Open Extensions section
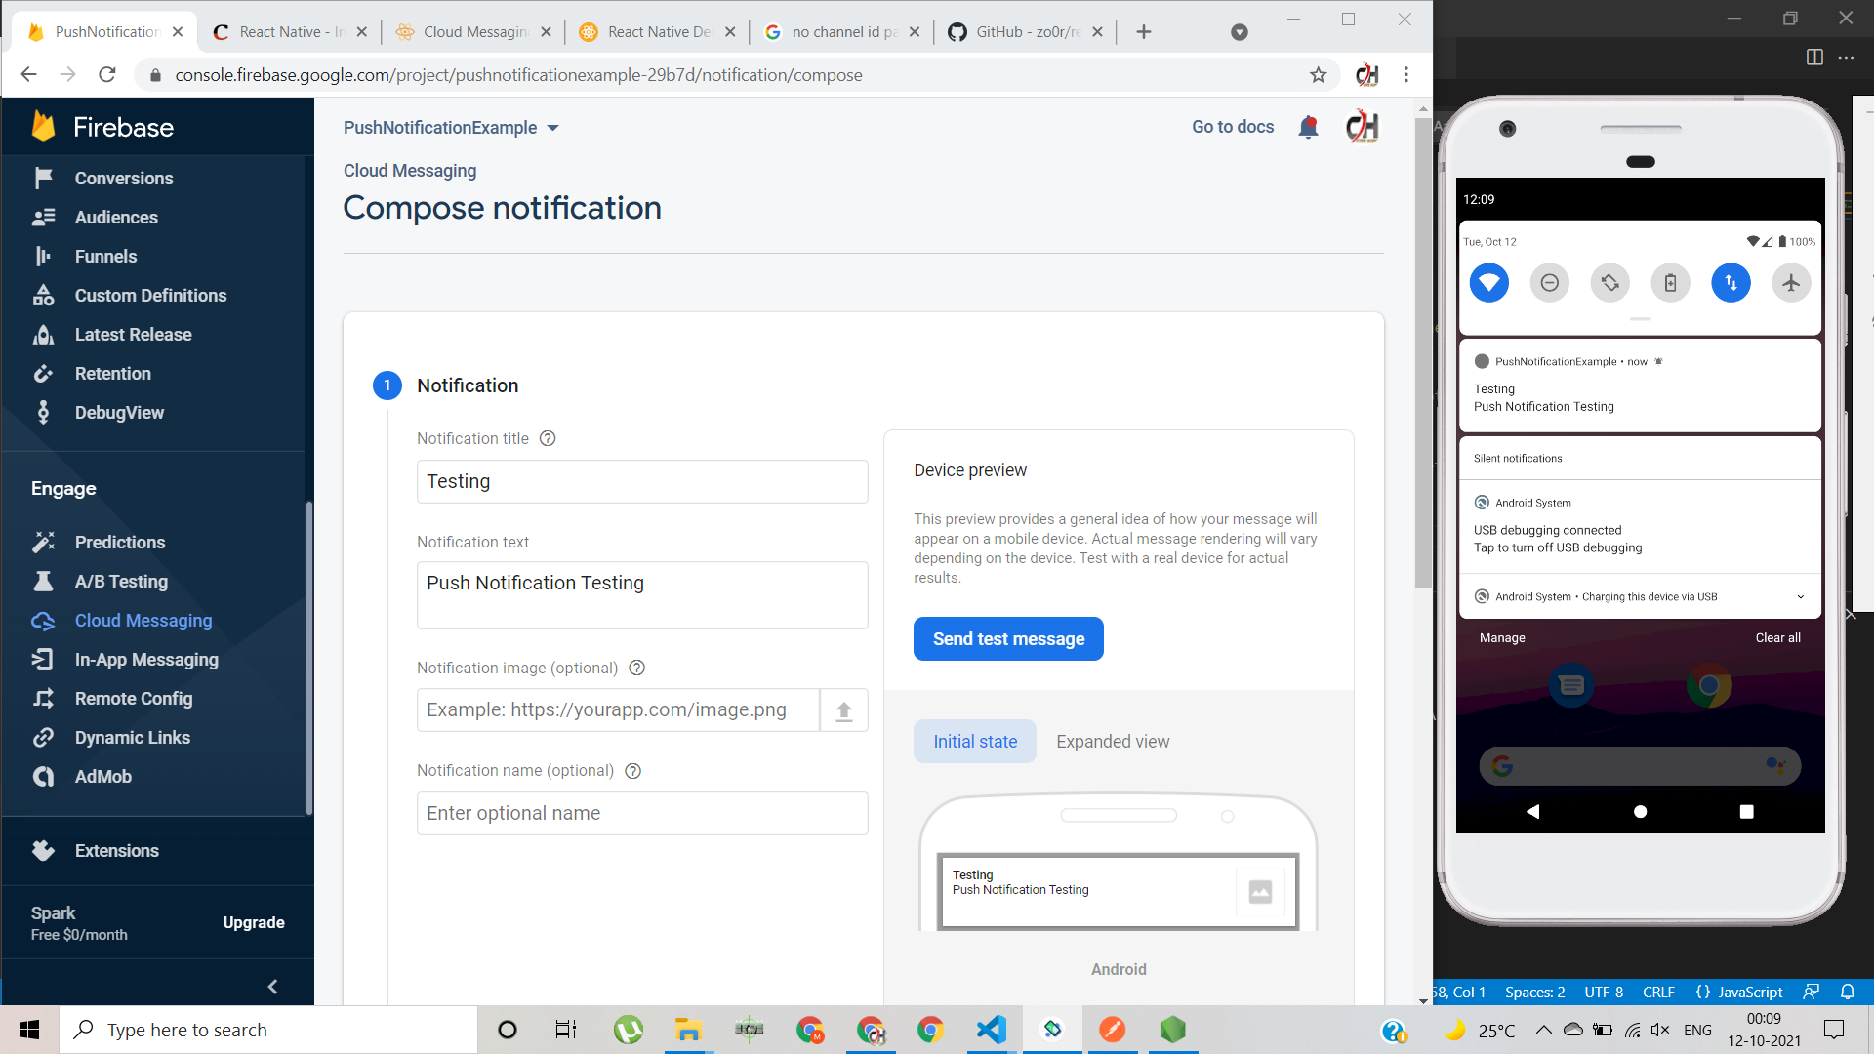Screen dimensions: 1874x1054 [x=116, y=851]
